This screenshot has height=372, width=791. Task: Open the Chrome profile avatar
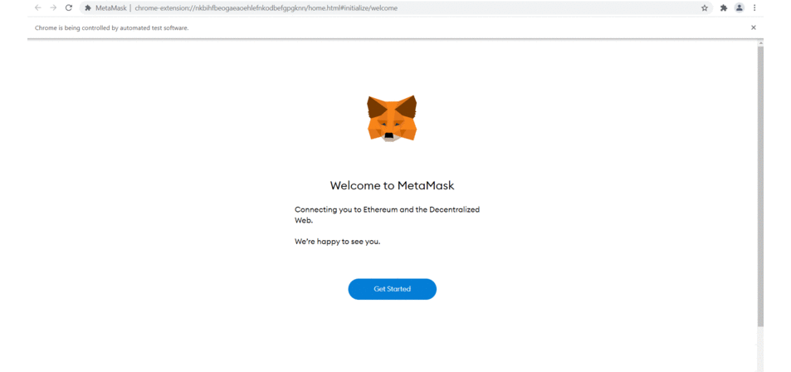(x=739, y=7)
